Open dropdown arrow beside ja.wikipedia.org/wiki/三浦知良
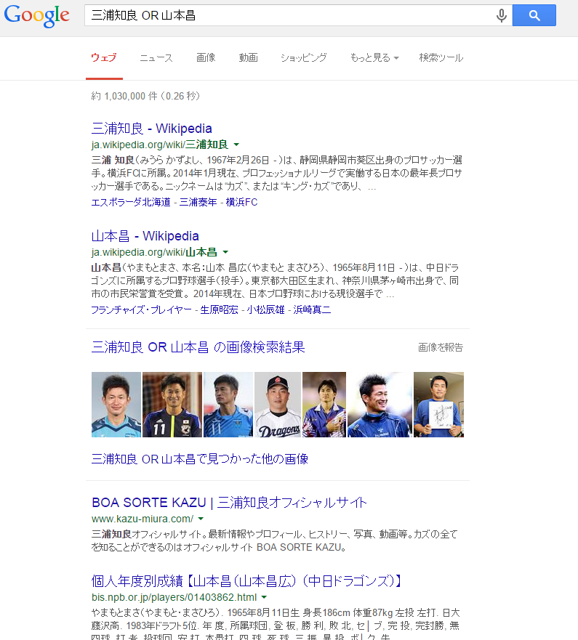The height and width of the screenshot is (640, 578). 236,145
